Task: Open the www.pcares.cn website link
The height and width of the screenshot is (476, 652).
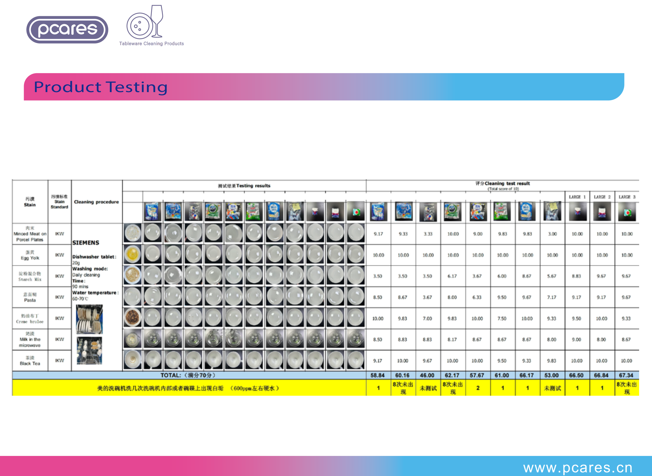Action: (578, 468)
